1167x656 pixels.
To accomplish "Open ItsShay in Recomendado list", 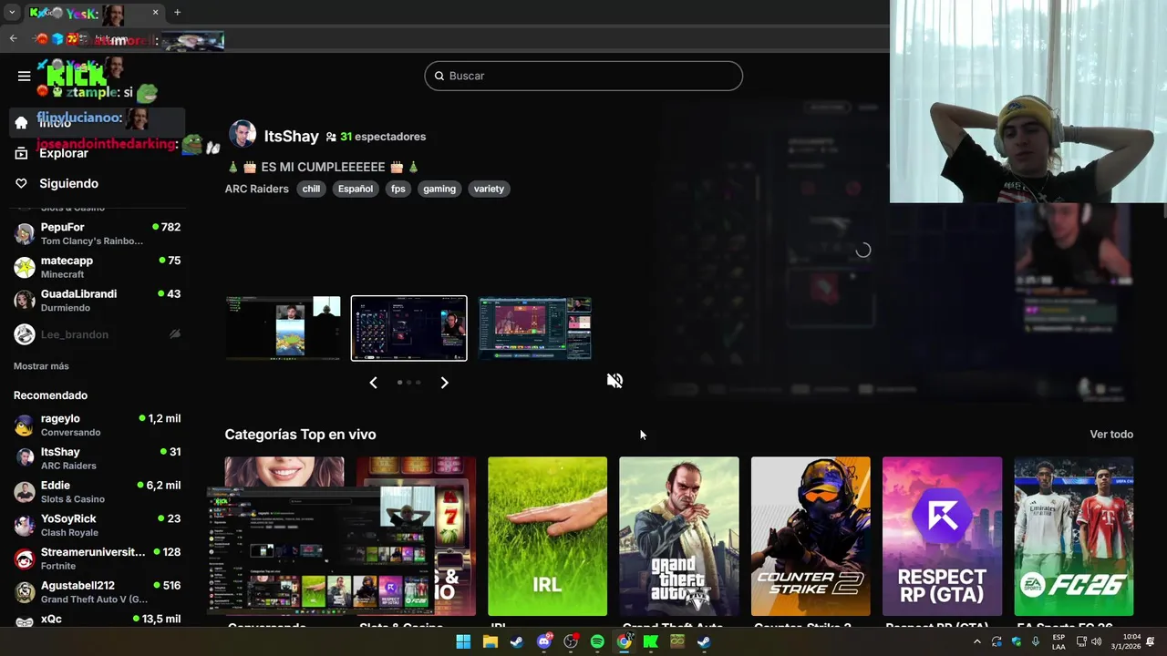I will [x=97, y=458].
